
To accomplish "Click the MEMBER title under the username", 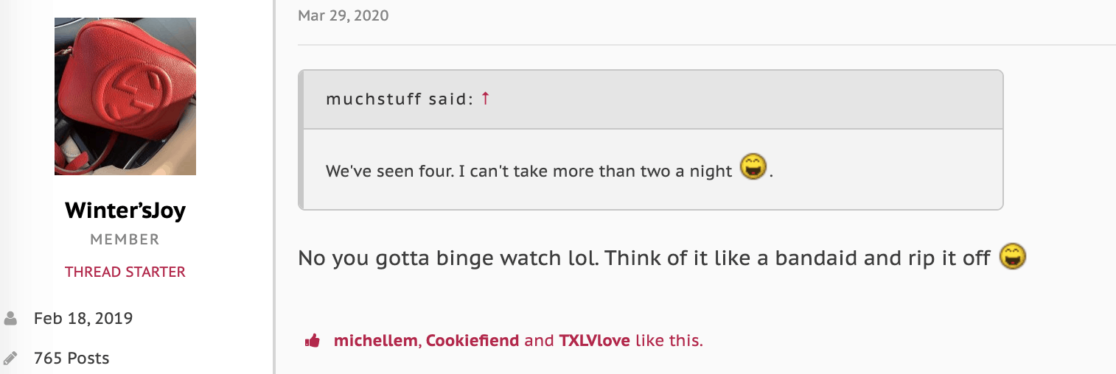I will coord(125,240).
